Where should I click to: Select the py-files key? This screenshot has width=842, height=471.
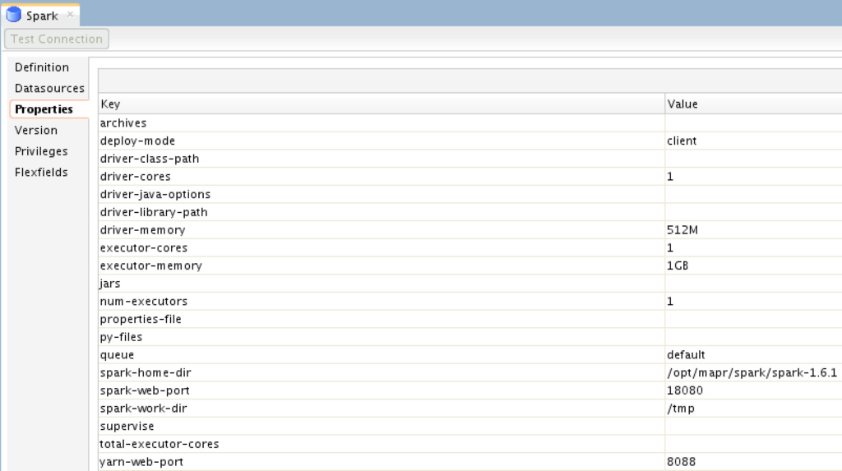121,337
